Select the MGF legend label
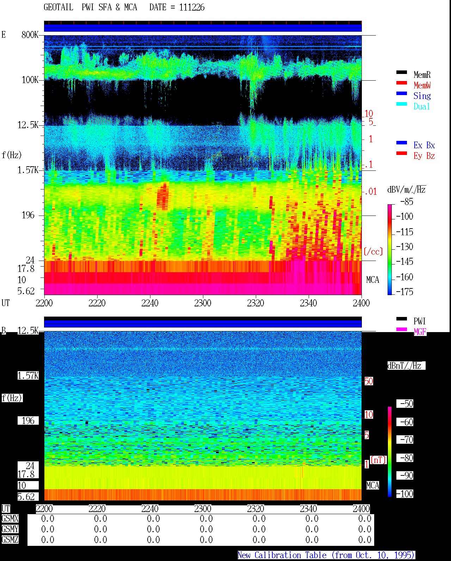This screenshot has width=451, height=561. coord(420,332)
